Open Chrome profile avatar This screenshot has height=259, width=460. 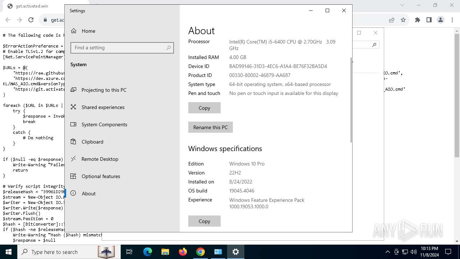pos(441,20)
